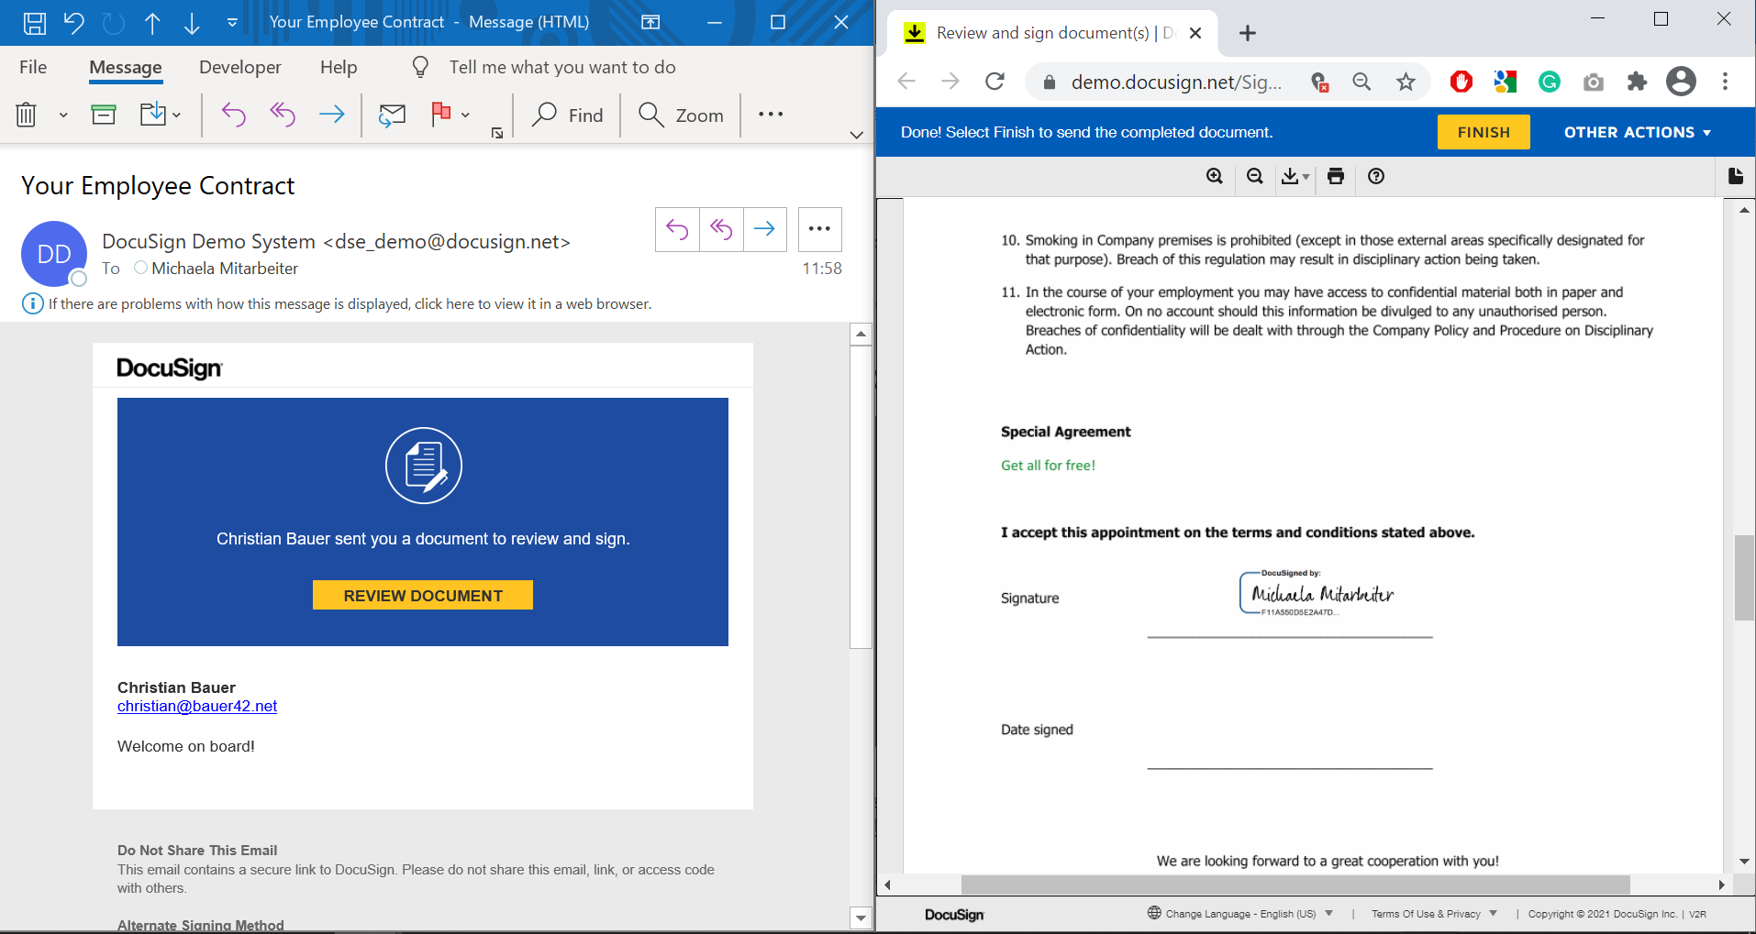Bookmark this page with star icon
Screen dimensions: 1756x934
click(1406, 82)
